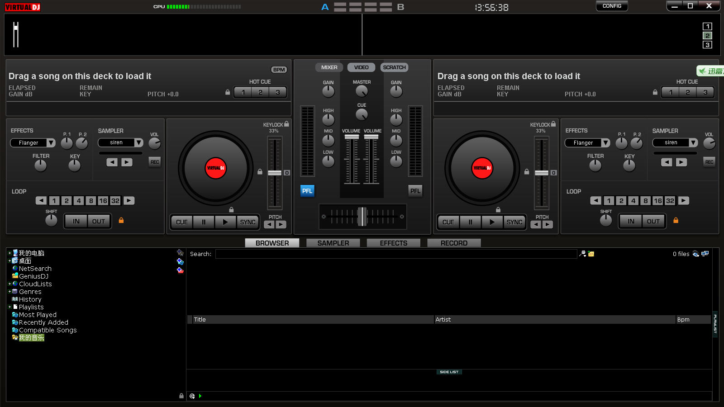Show the VIDEO mixer panel
This screenshot has width=724, height=407.
pyautogui.click(x=361, y=67)
